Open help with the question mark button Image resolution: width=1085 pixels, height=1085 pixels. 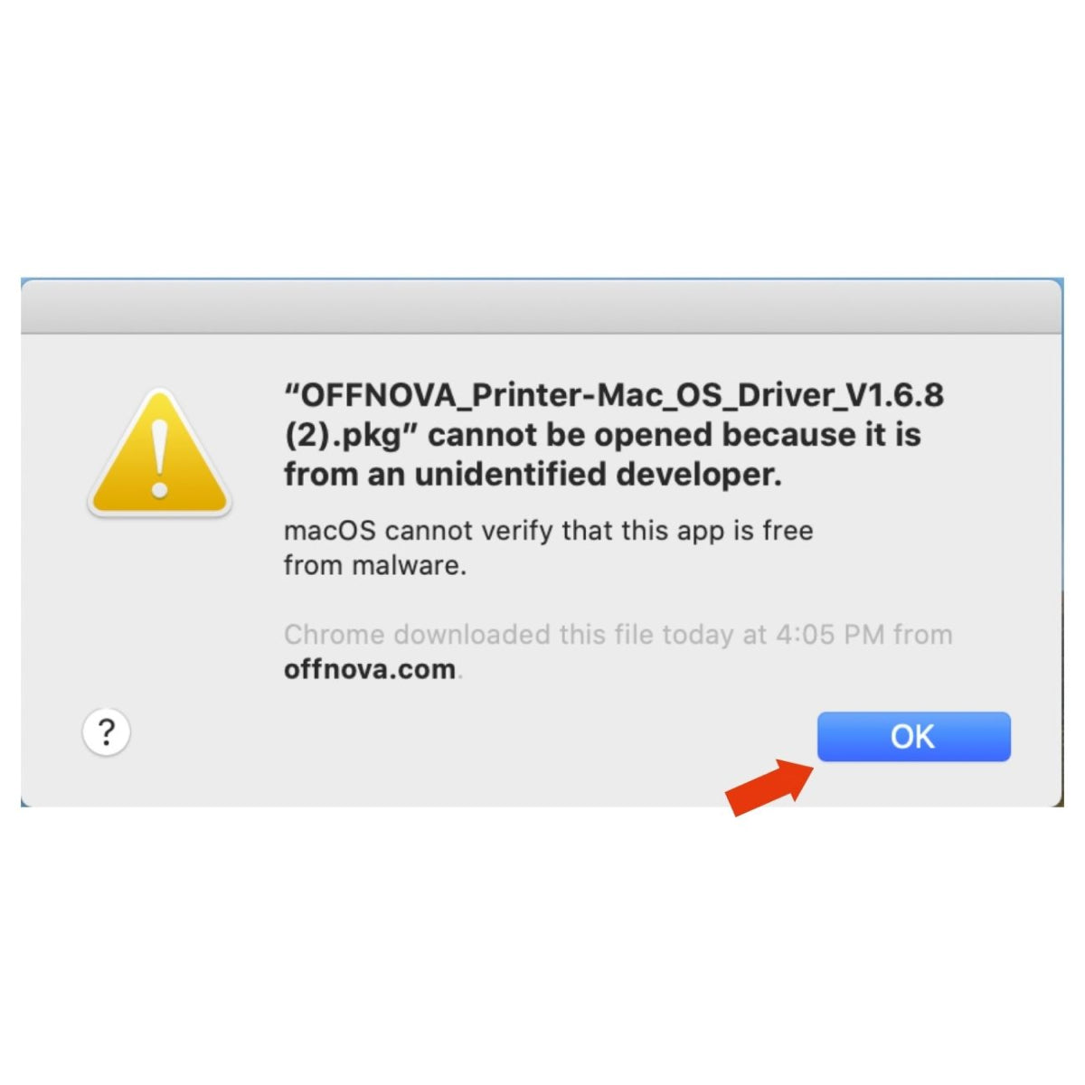point(107,731)
